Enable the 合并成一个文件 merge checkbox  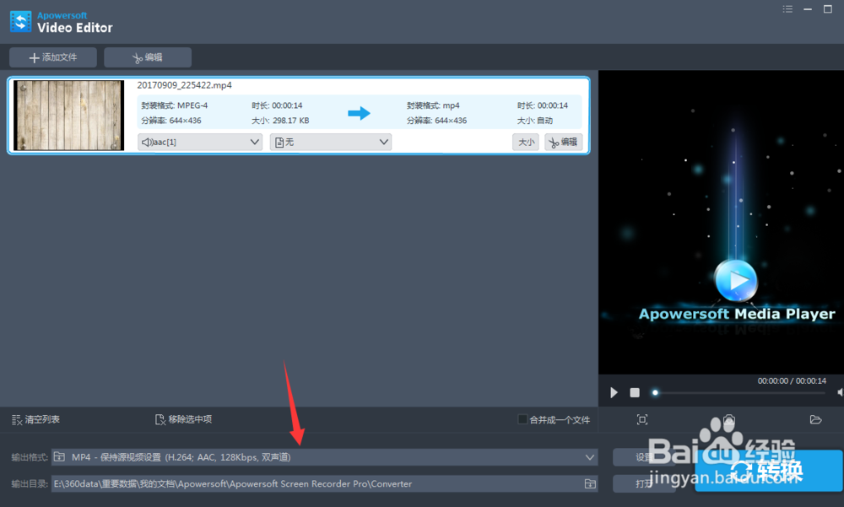524,419
